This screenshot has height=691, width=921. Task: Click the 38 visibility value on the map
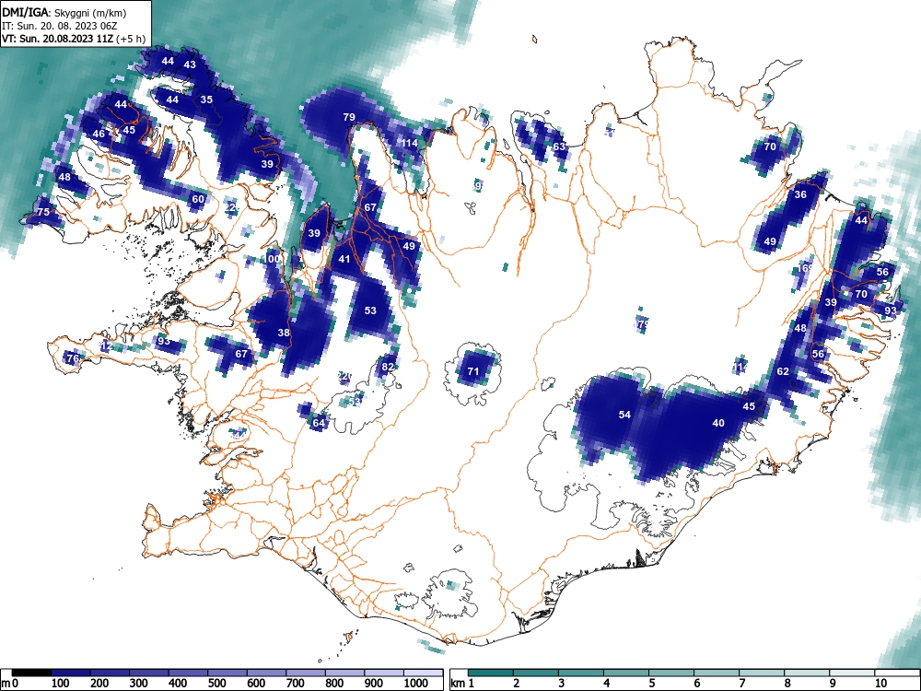[284, 333]
